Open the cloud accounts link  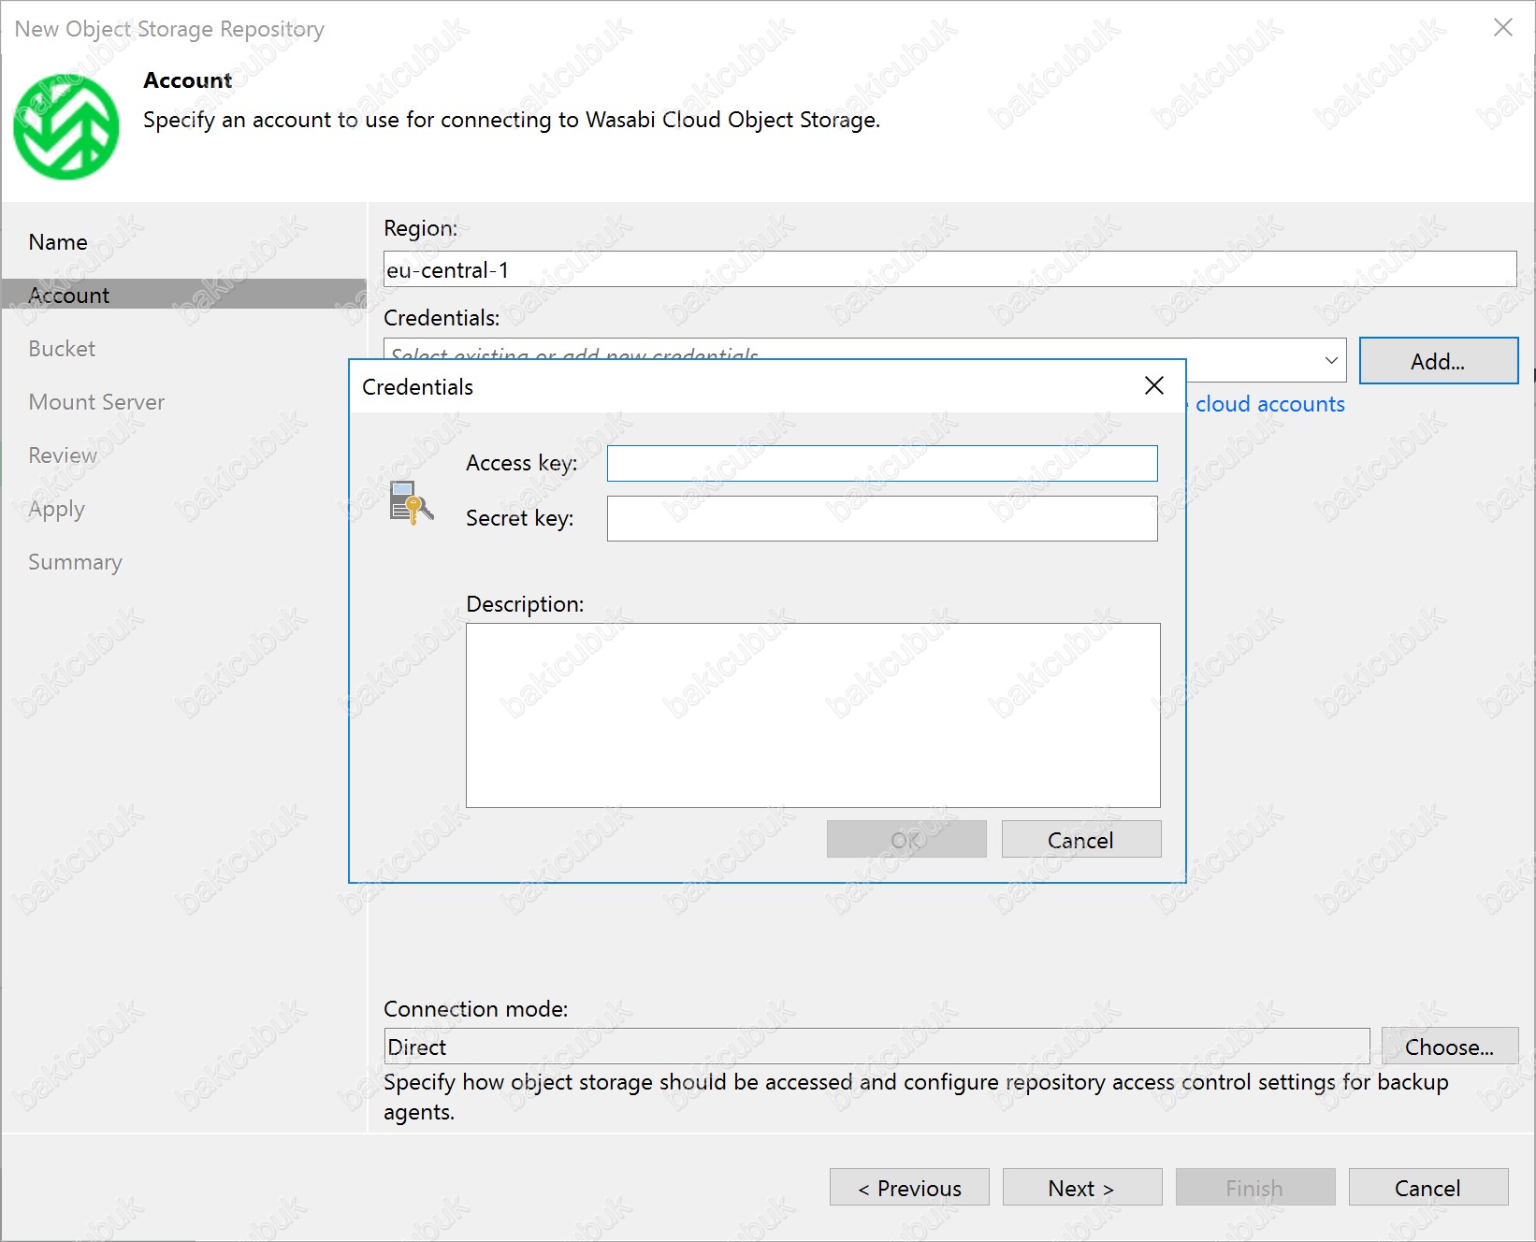(x=1269, y=404)
